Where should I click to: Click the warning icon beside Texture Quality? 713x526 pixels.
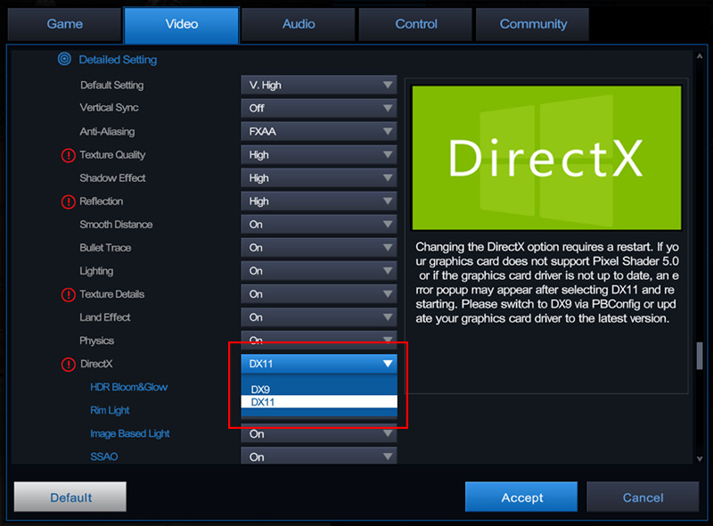pyautogui.click(x=69, y=155)
